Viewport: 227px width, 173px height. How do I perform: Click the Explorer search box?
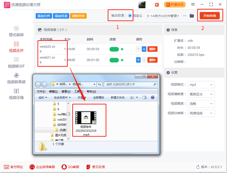(x=131, y=84)
